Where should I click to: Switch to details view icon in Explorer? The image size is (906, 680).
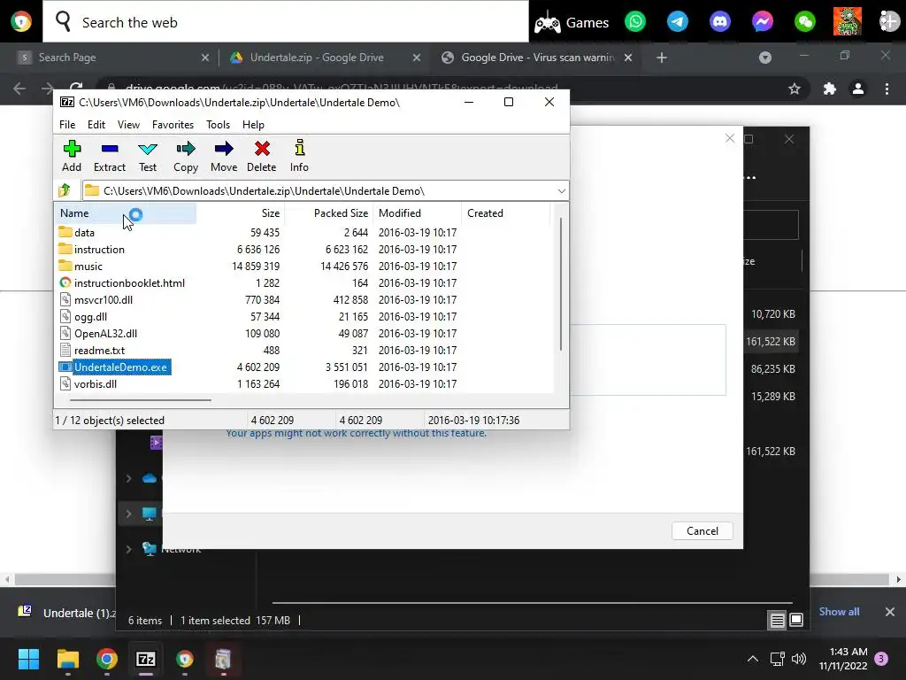click(778, 621)
